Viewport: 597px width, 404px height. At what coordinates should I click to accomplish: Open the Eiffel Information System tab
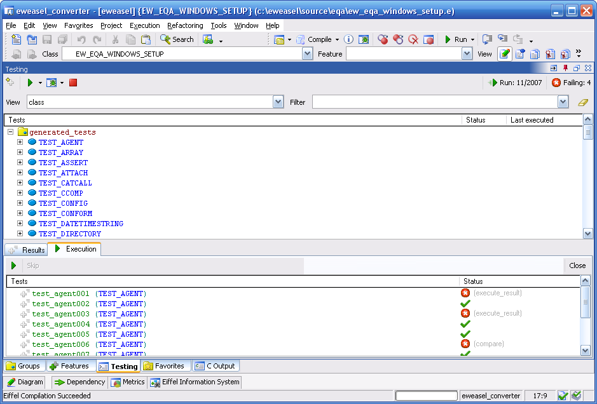(x=195, y=382)
